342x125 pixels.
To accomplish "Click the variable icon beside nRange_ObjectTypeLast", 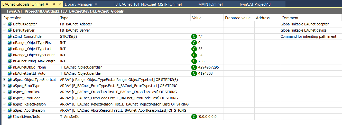I will point(10,49).
